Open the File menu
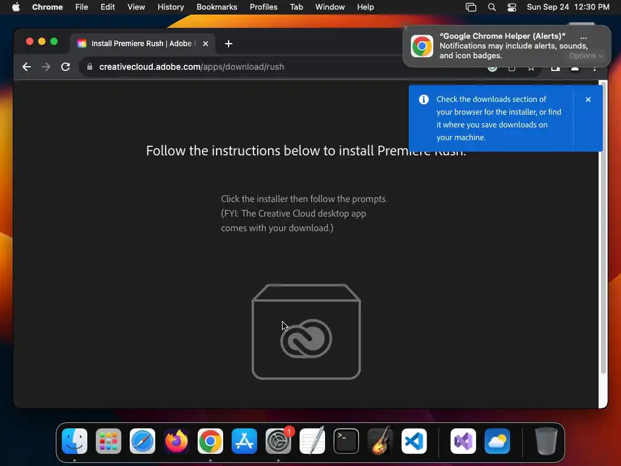Screen dimensions: 621x466 pos(82,7)
